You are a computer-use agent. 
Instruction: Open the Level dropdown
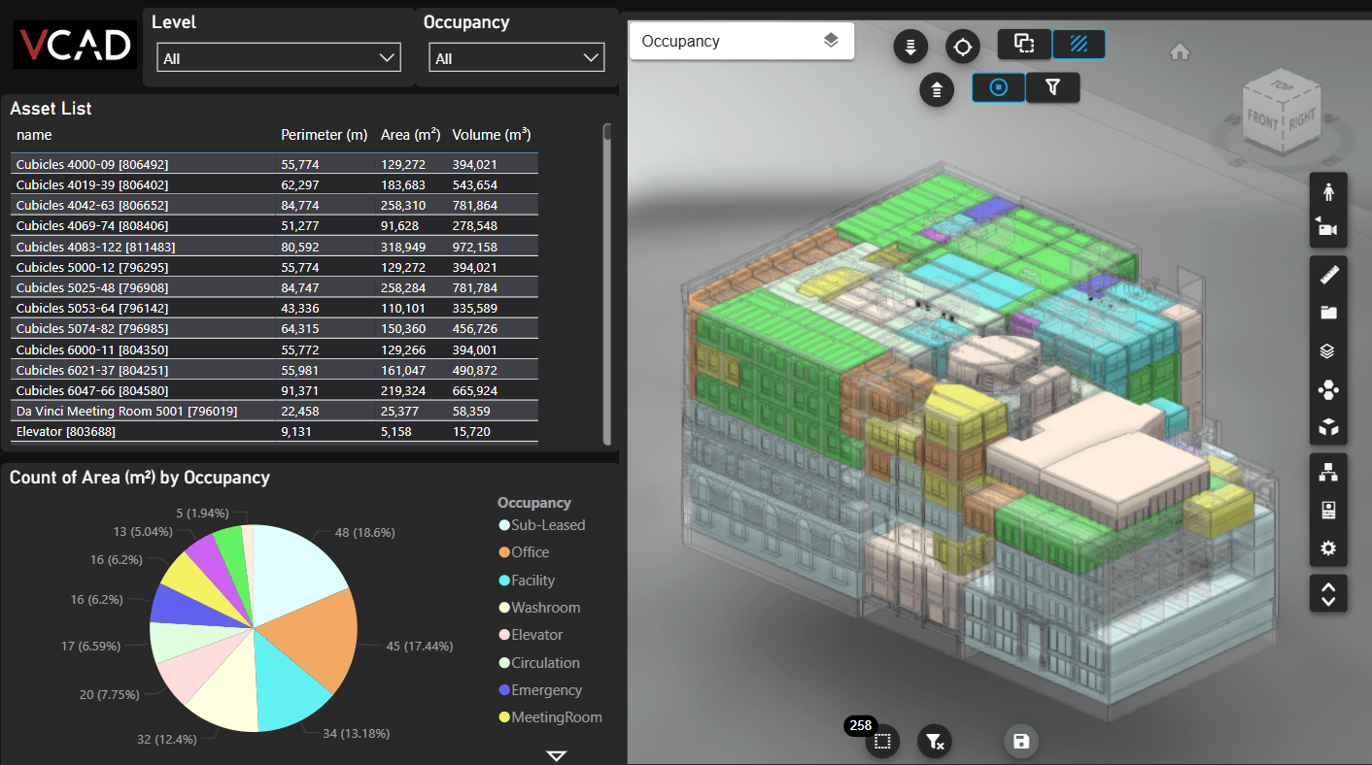pyautogui.click(x=278, y=58)
